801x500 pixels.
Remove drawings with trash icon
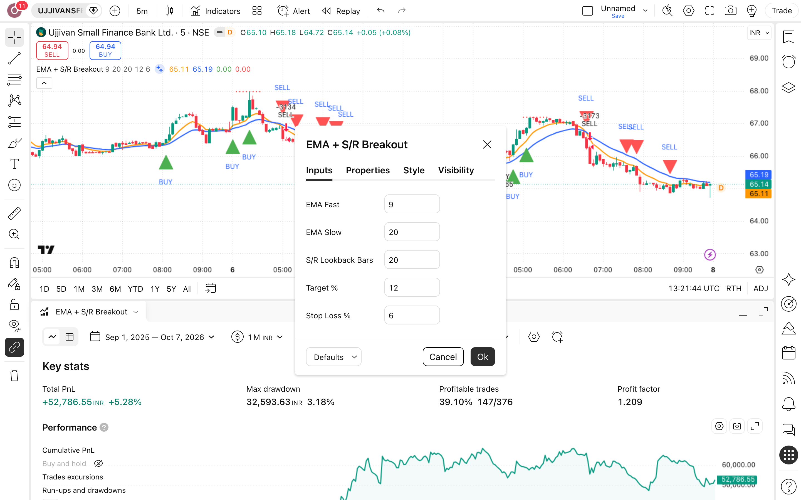(14, 375)
